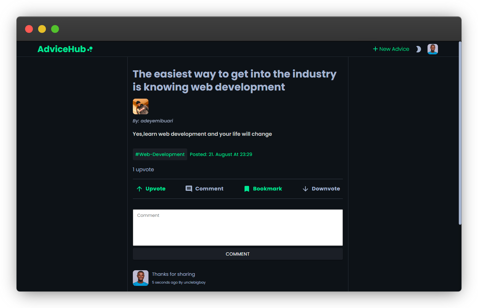The image size is (478, 308).
Task: Click the Bookmark text label
Action: [267, 189]
